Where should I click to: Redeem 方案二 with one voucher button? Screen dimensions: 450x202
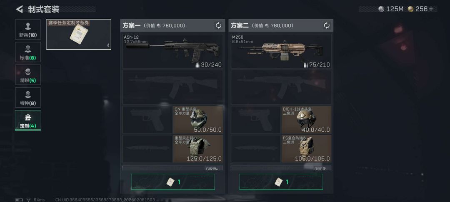click(x=281, y=182)
